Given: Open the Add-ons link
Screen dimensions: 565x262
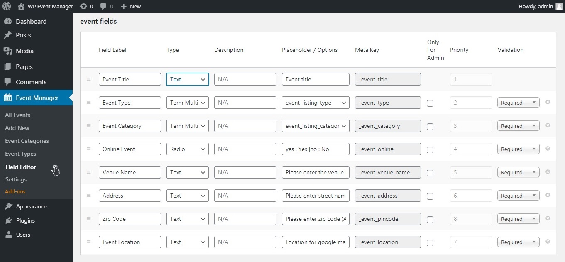Looking at the screenshot, I should pyautogui.click(x=15, y=192).
